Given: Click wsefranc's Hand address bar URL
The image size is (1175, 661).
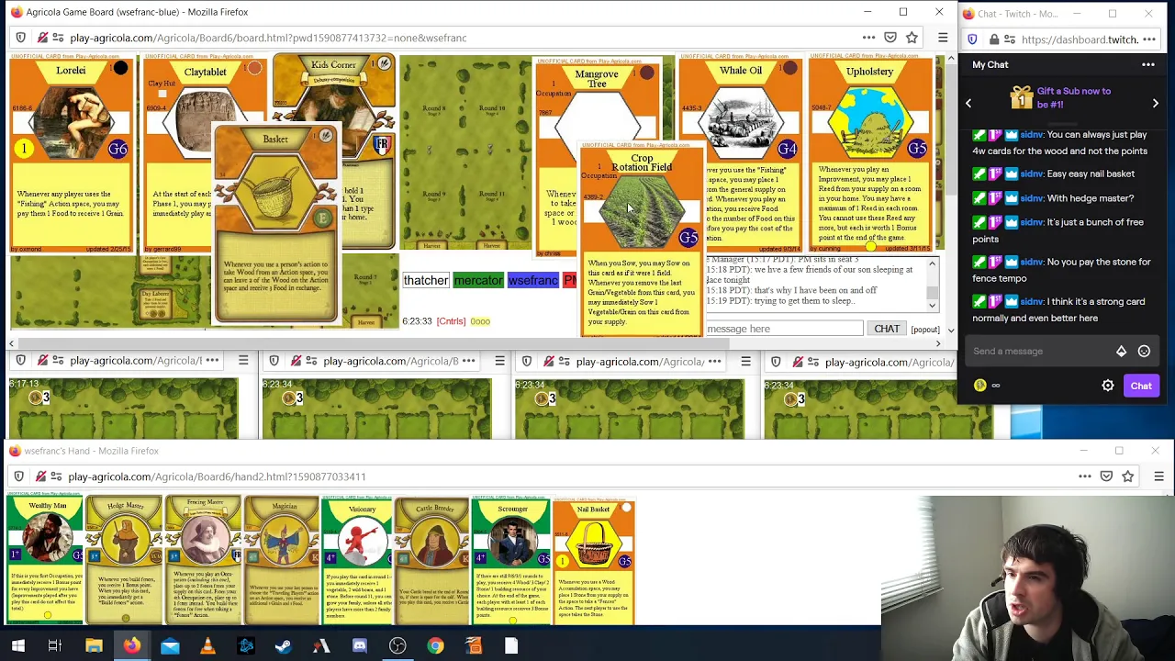Looking at the screenshot, I should (x=217, y=476).
